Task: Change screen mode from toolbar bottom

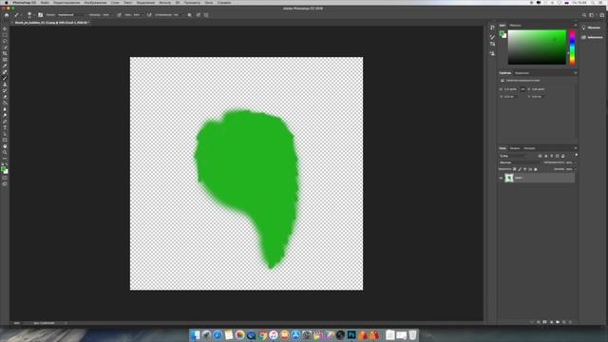Action: click(5, 183)
